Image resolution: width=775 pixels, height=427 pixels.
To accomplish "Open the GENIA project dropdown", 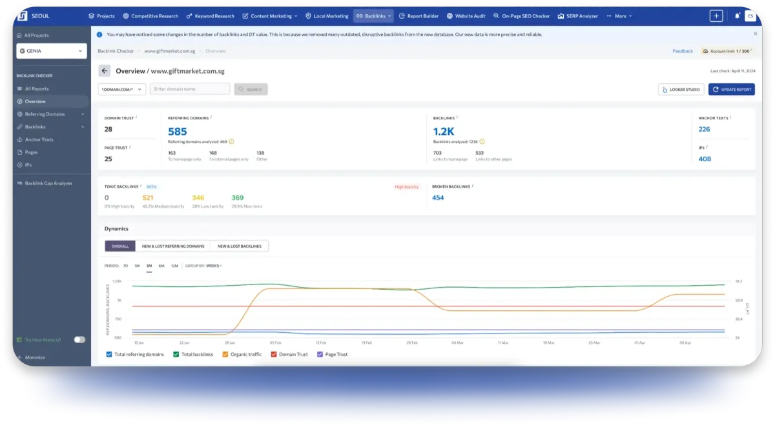I will click(x=52, y=51).
